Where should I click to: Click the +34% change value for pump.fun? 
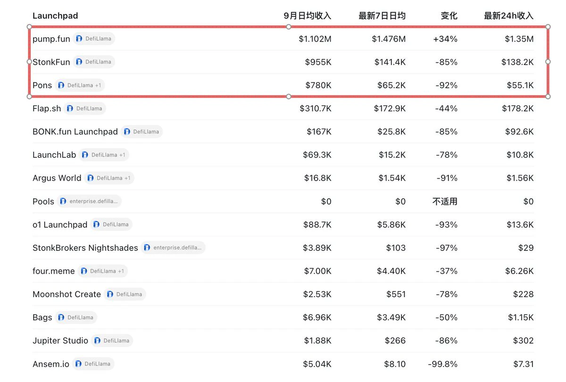(445, 39)
